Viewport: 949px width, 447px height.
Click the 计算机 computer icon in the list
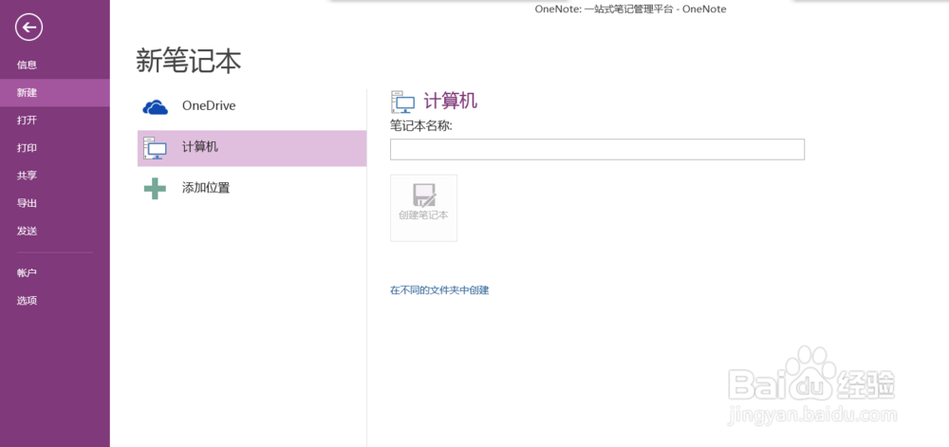click(155, 148)
